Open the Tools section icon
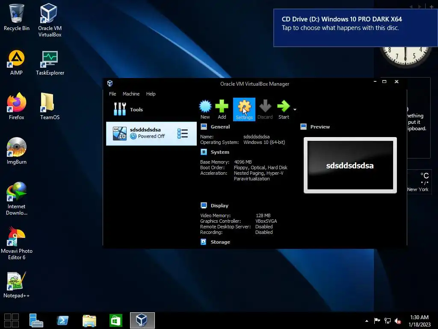The image size is (438, 329). 120,109
